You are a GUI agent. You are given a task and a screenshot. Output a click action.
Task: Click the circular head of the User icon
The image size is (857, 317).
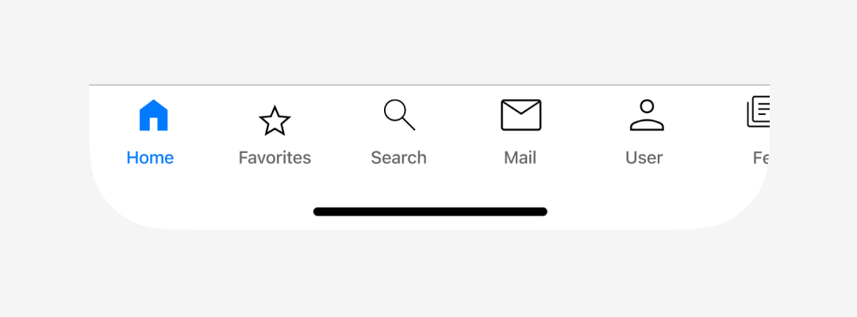647,106
